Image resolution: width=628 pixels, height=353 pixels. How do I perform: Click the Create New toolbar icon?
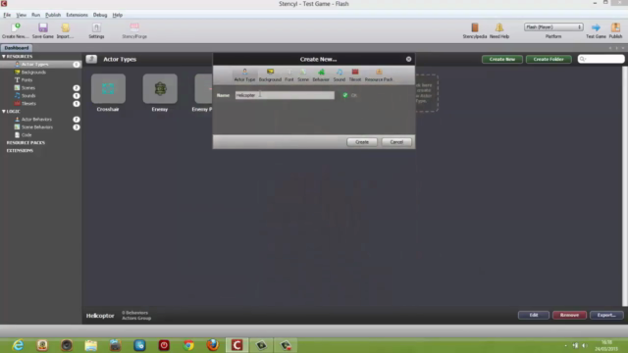coord(16,30)
